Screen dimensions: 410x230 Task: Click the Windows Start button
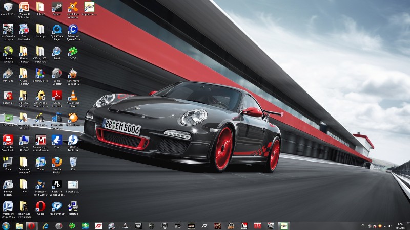pyautogui.click(x=6, y=225)
